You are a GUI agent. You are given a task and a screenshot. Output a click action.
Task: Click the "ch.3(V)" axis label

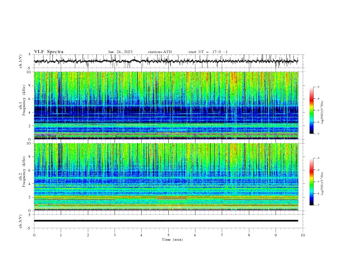point(21,221)
